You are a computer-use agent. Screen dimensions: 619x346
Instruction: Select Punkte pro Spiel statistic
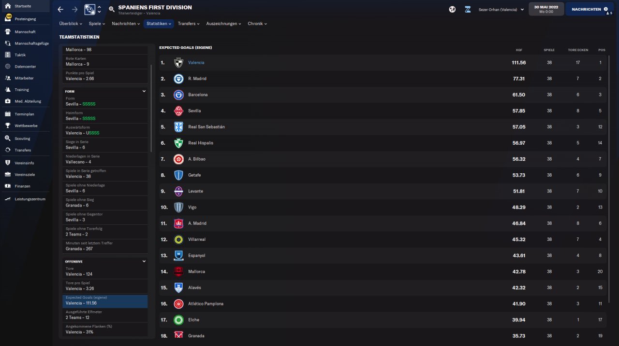point(105,76)
